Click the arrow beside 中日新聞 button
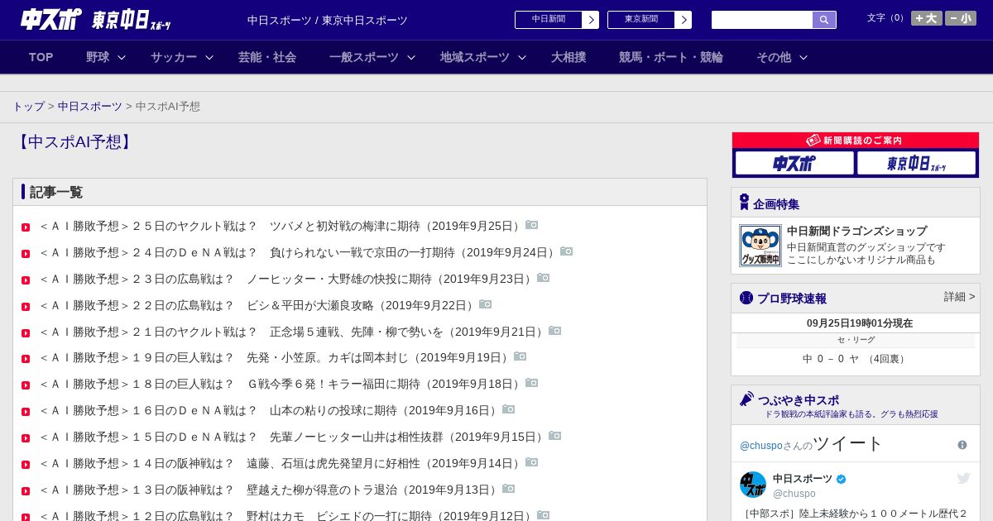Viewport: 993px width, 521px height. coord(591,20)
